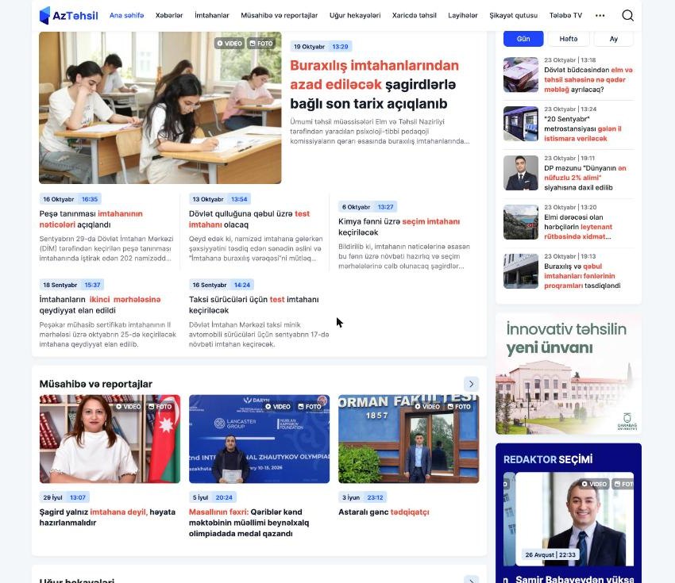675x583 pixels.
Task: Click the VIDEO badge on the 29 İyul interview card
Action: [x=129, y=406]
